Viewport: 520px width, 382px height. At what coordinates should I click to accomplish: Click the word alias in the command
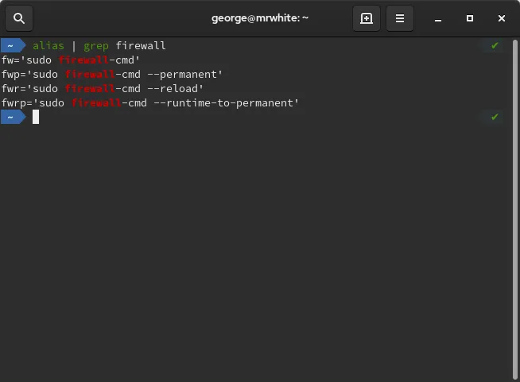tap(49, 45)
